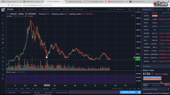
Task: Click the Dodaj symbol input field
Action: click(160, 9)
